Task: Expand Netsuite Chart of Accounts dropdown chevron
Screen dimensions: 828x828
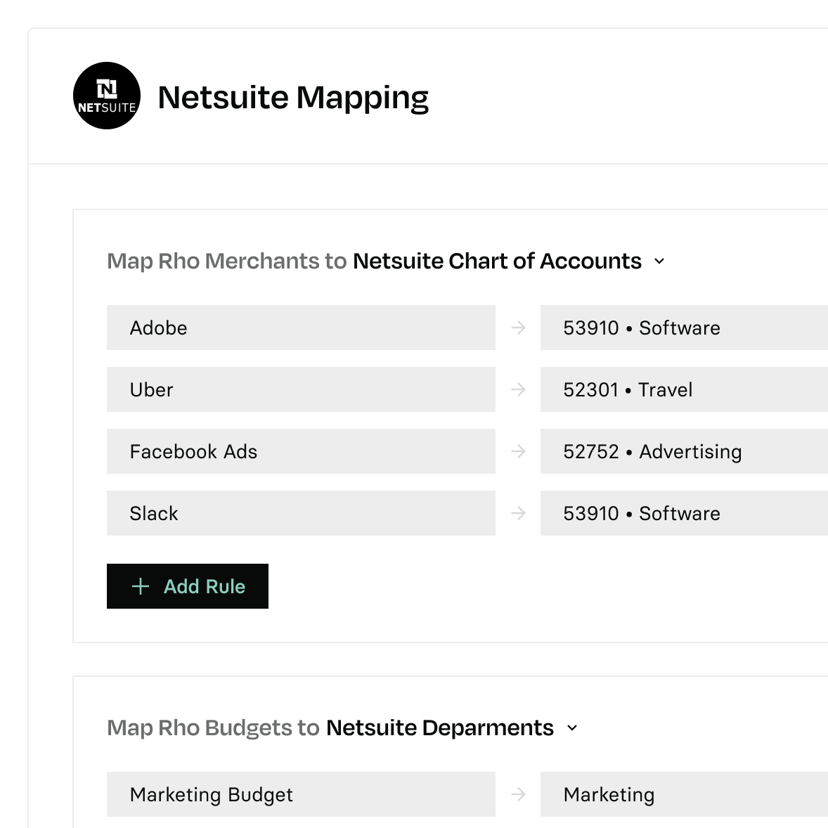Action: pyautogui.click(x=659, y=261)
